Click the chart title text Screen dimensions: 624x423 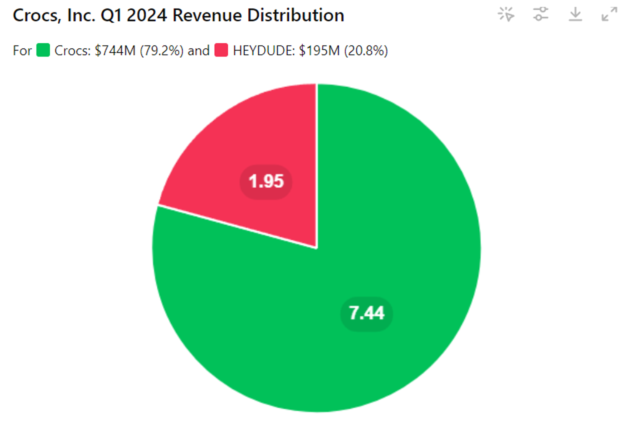pyautogui.click(x=178, y=15)
